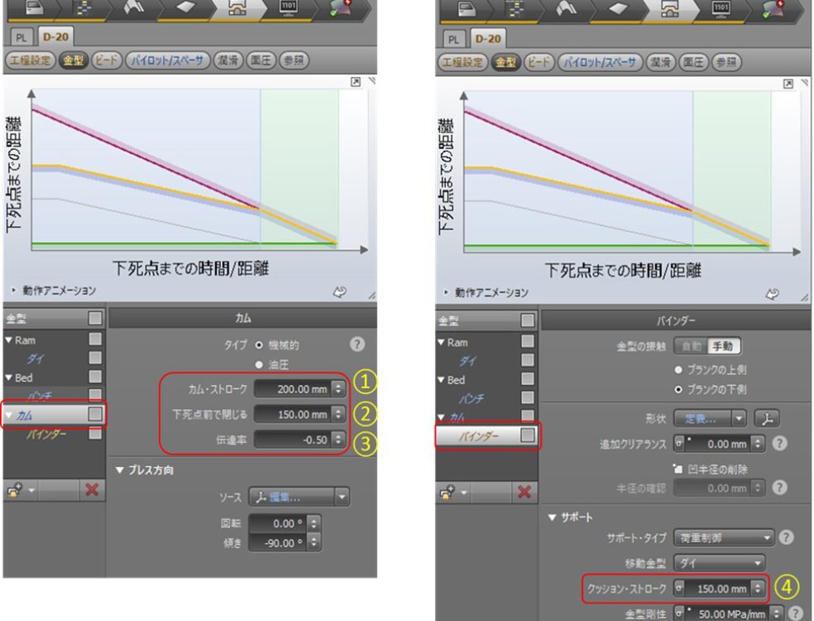Select ダイ item in right tools tree
The width and height of the screenshot is (814, 621).
coord(468,361)
